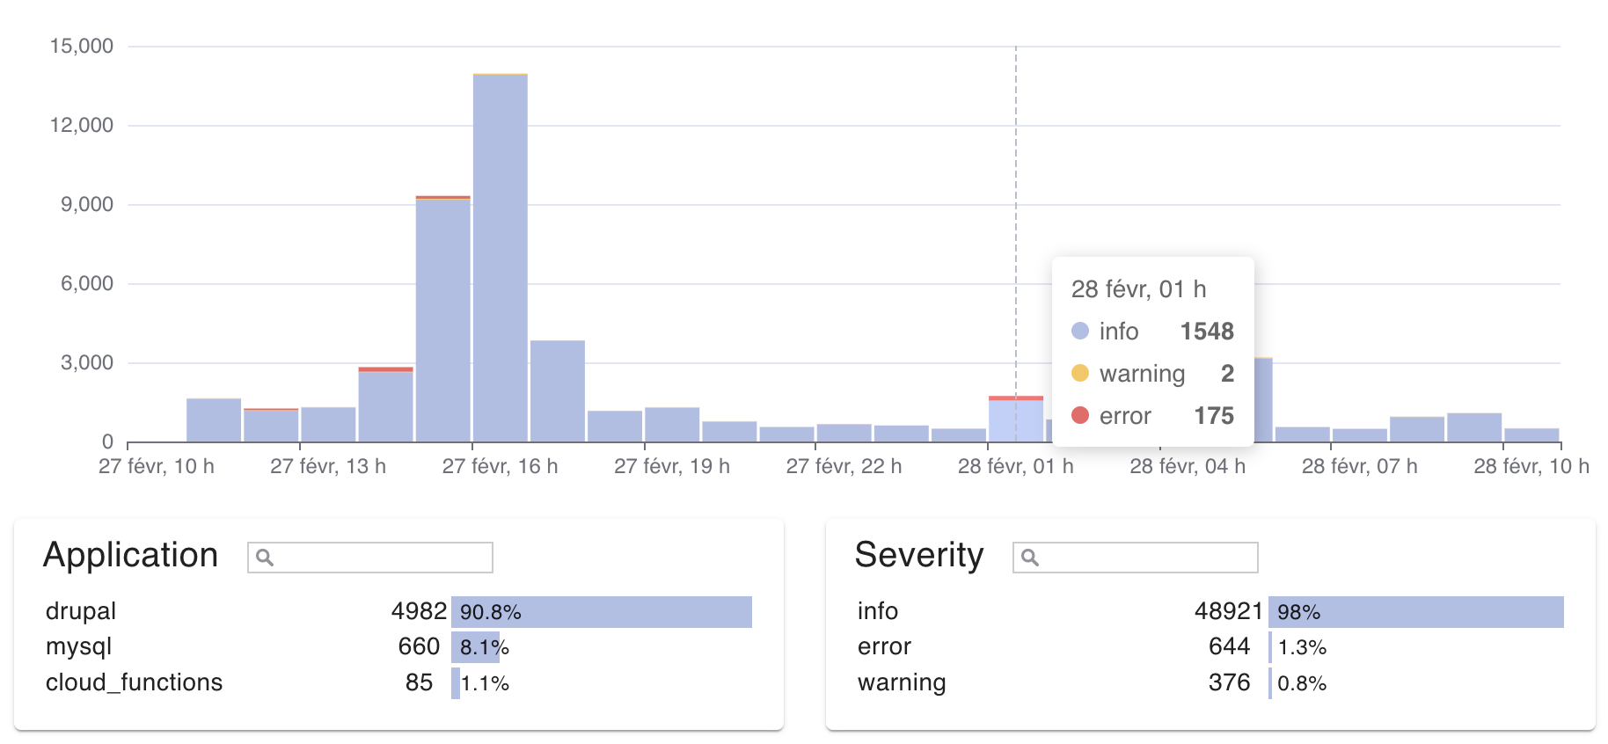The width and height of the screenshot is (1608, 744).
Task: Click the yellow warning dot in tooltip
Action: coord(1080,373)
